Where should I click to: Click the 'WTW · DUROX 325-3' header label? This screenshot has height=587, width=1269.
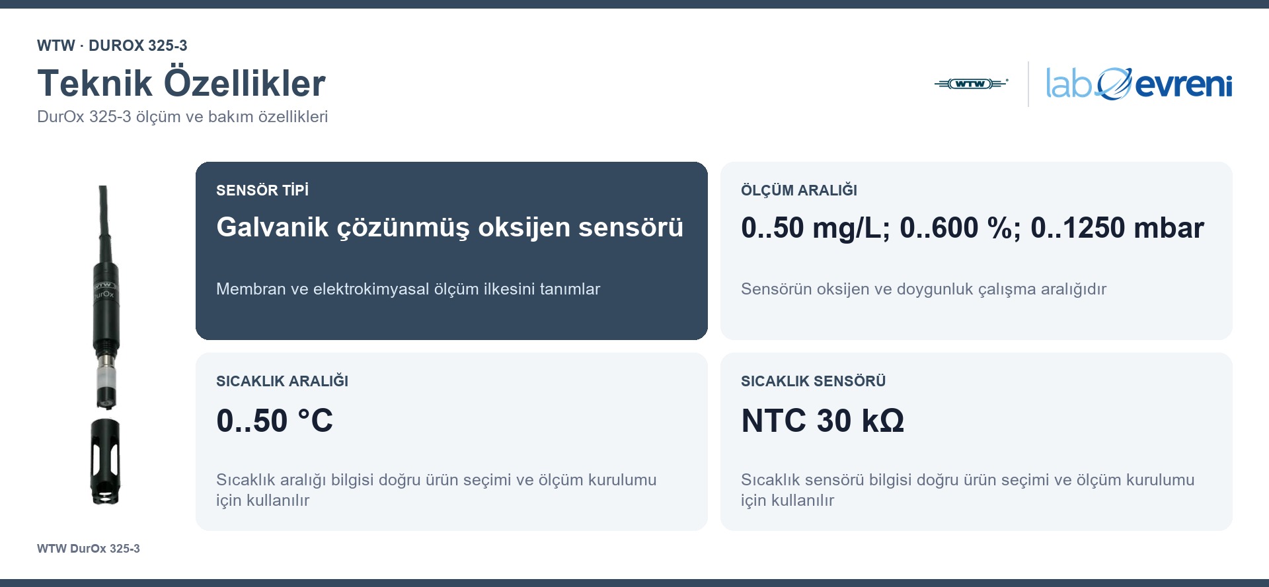pyautogui.click(x=112, y=46)
